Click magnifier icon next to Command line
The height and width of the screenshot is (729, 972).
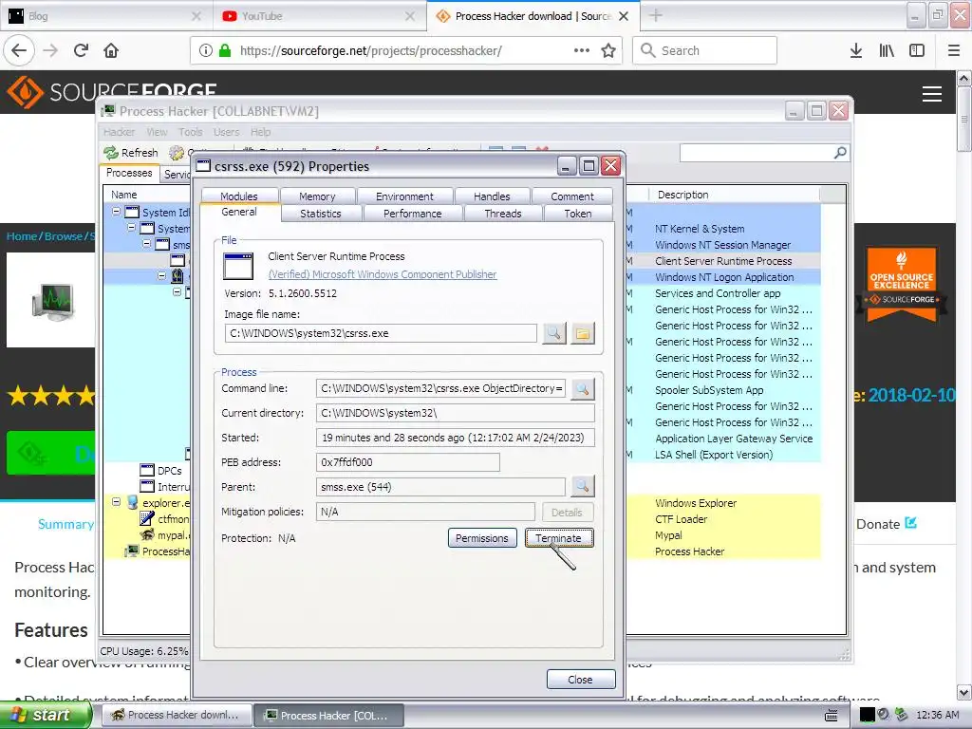coord(583,388)
